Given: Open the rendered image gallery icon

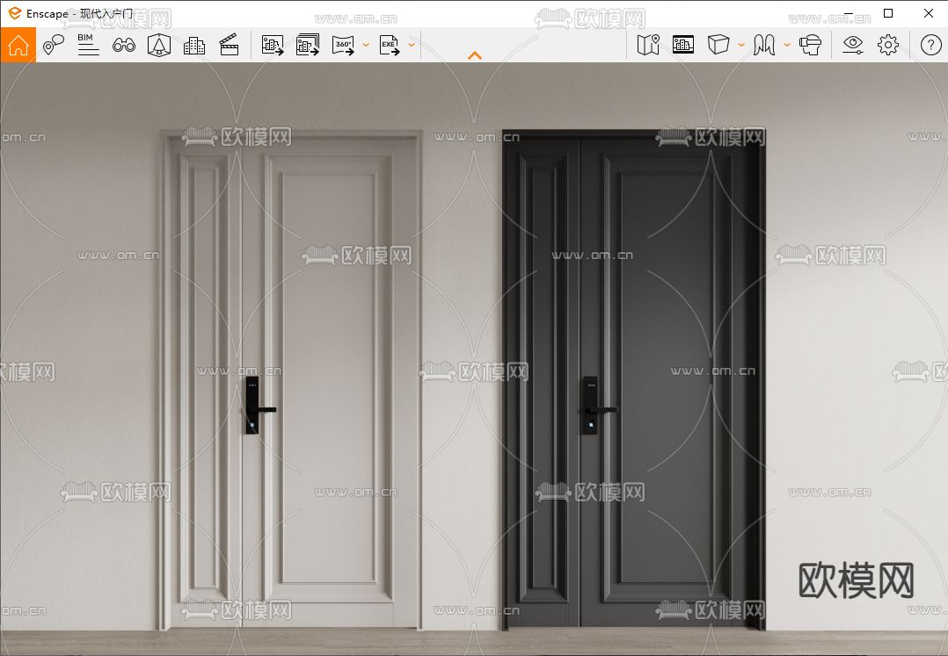Looking at the screenshot, I should [683, 45].
